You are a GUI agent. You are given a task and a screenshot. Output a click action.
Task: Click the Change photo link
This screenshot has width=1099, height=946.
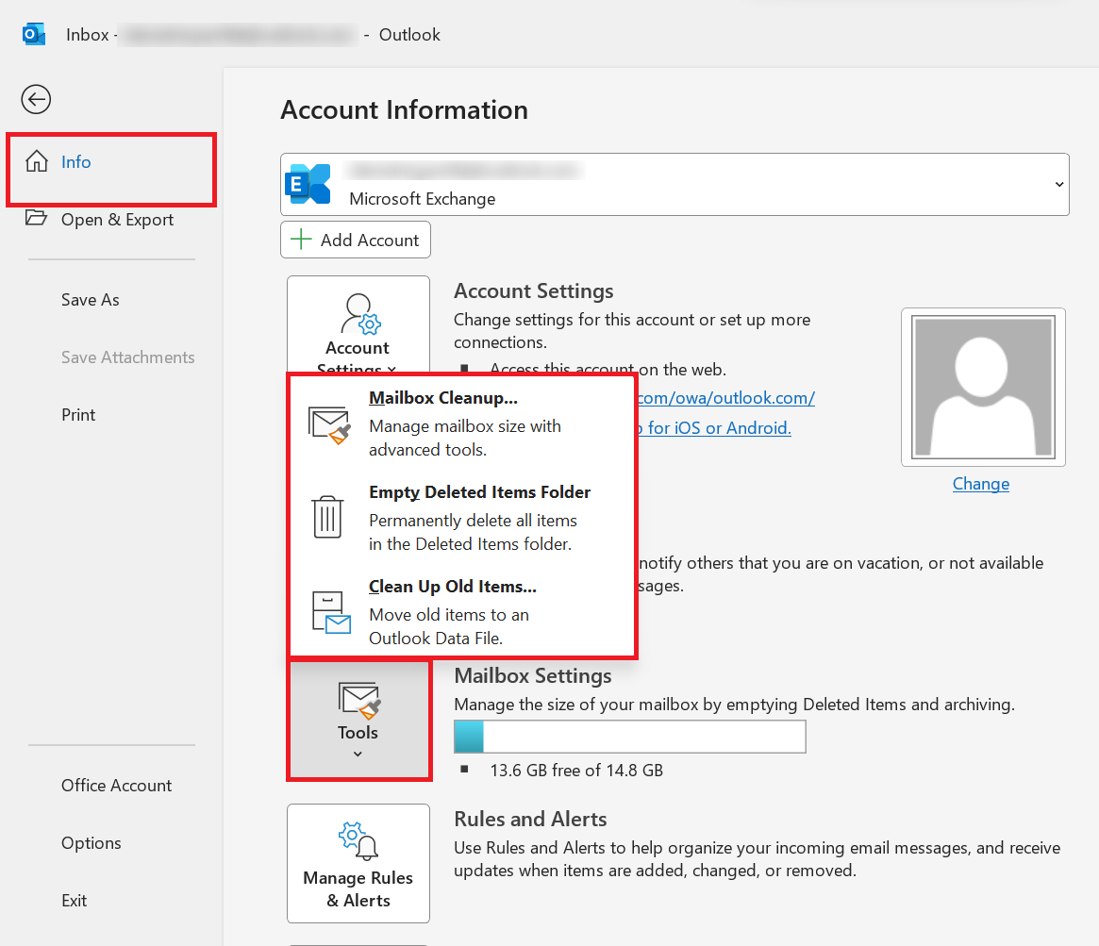980,484
